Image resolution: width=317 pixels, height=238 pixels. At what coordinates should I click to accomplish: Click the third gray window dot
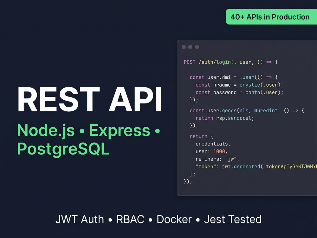coord(197,47)
